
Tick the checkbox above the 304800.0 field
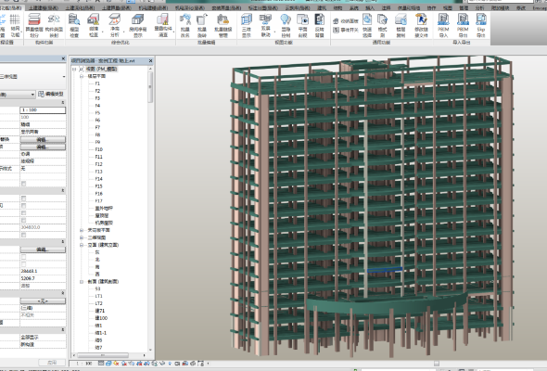click(x=24, y=220)
